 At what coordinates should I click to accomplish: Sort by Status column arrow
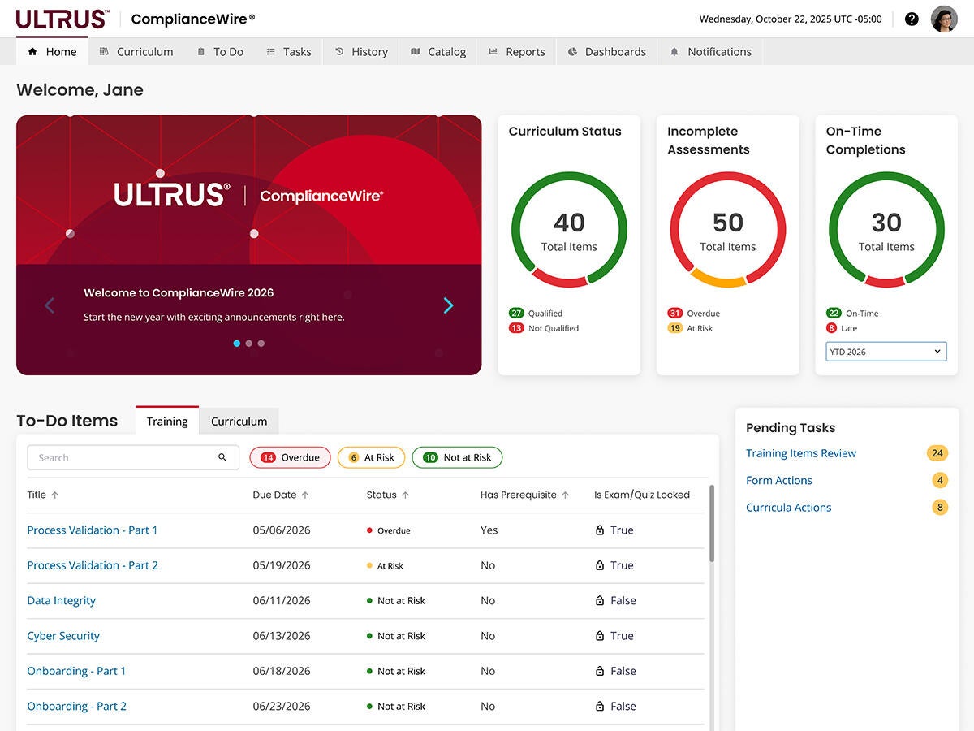tap(405, 495)
